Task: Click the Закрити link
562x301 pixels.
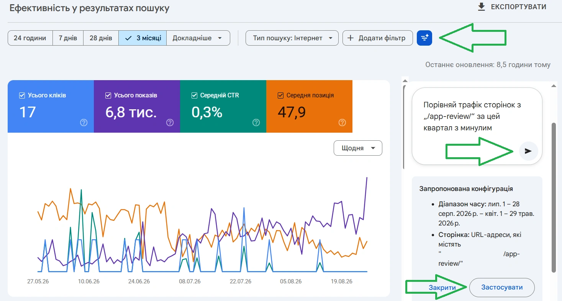Action: point(442,288)
